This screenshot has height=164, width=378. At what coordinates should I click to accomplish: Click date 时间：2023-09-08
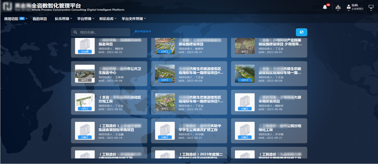tap(271, 109)
